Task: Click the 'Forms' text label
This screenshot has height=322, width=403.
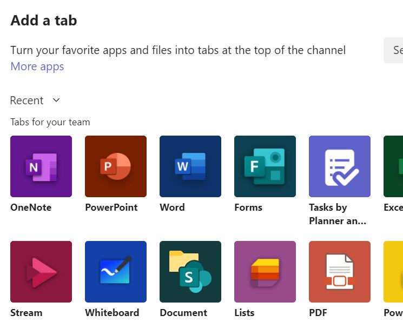Action: coord(248,207)
